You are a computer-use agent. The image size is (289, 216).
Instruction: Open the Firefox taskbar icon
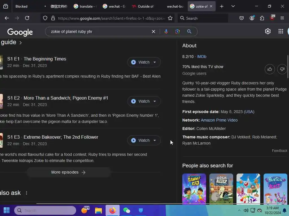pyautogui.click(x=112, y=210)
